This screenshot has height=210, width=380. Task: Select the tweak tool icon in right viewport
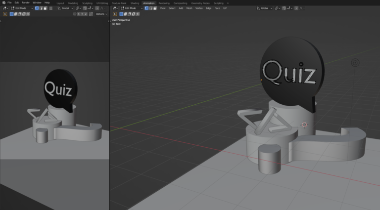point(115,14)
